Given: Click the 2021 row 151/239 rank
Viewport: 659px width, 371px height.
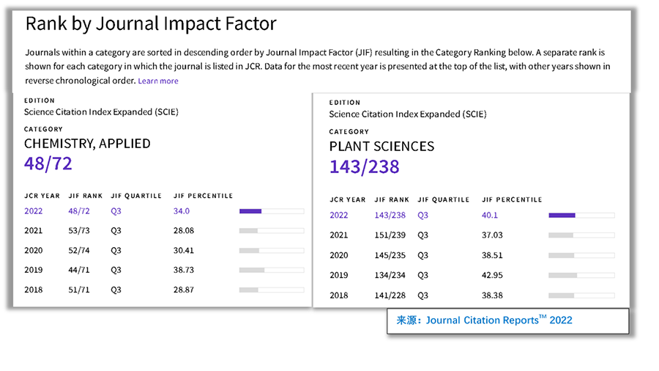Looking at the screenshot, I should click(389, 235).
